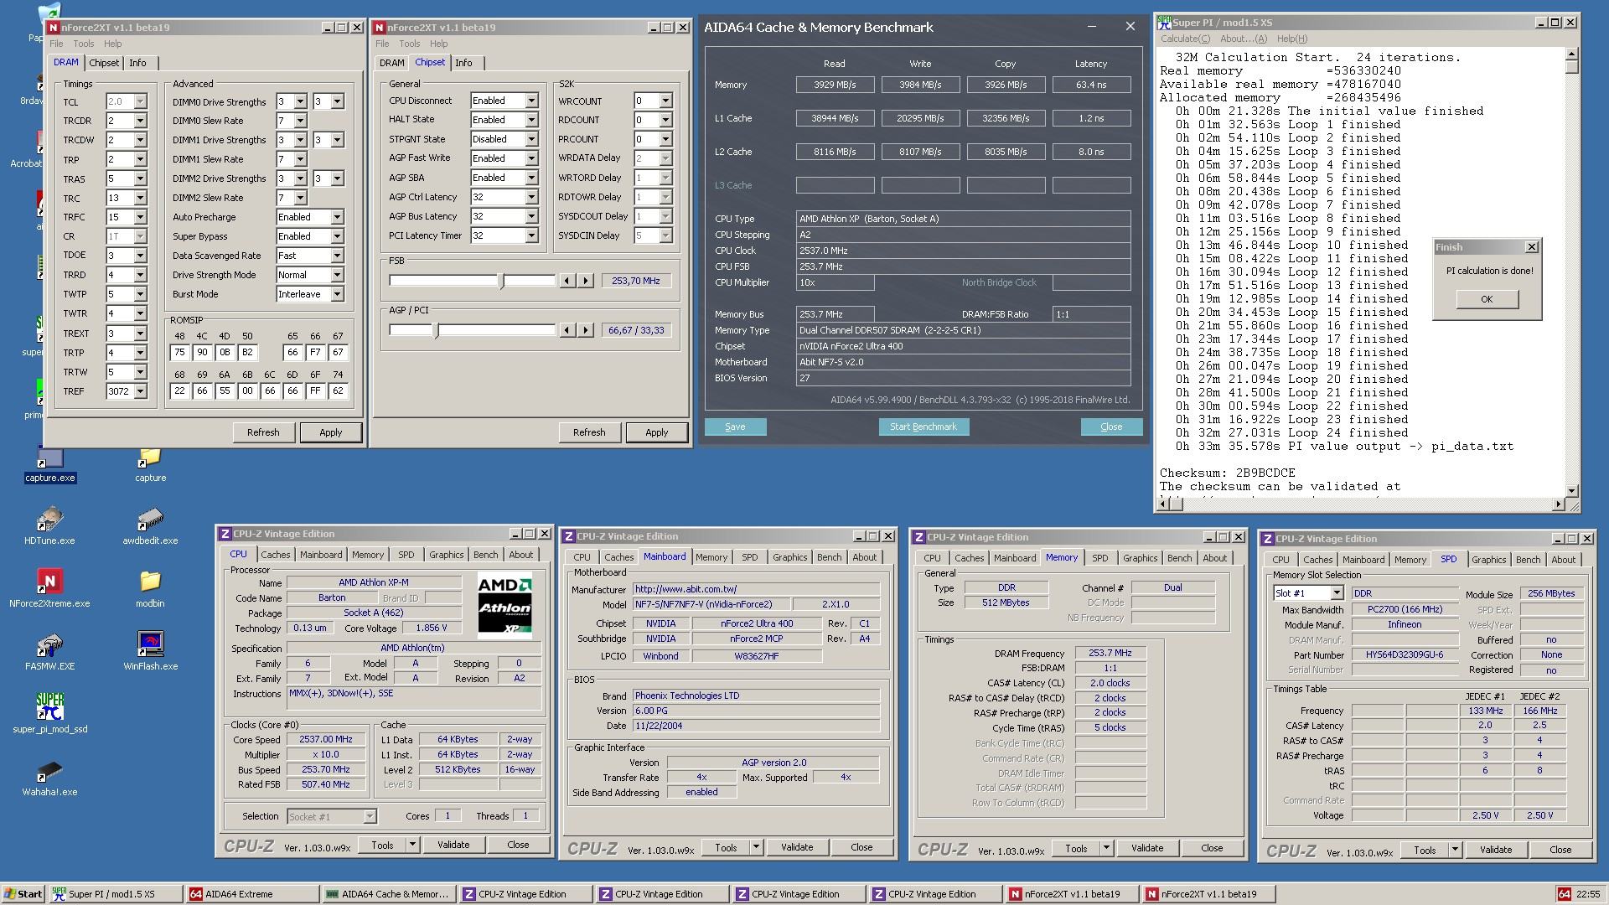Open STPGNT State dropdown
Screen dimensions: 1609x905
coord(531,139)
